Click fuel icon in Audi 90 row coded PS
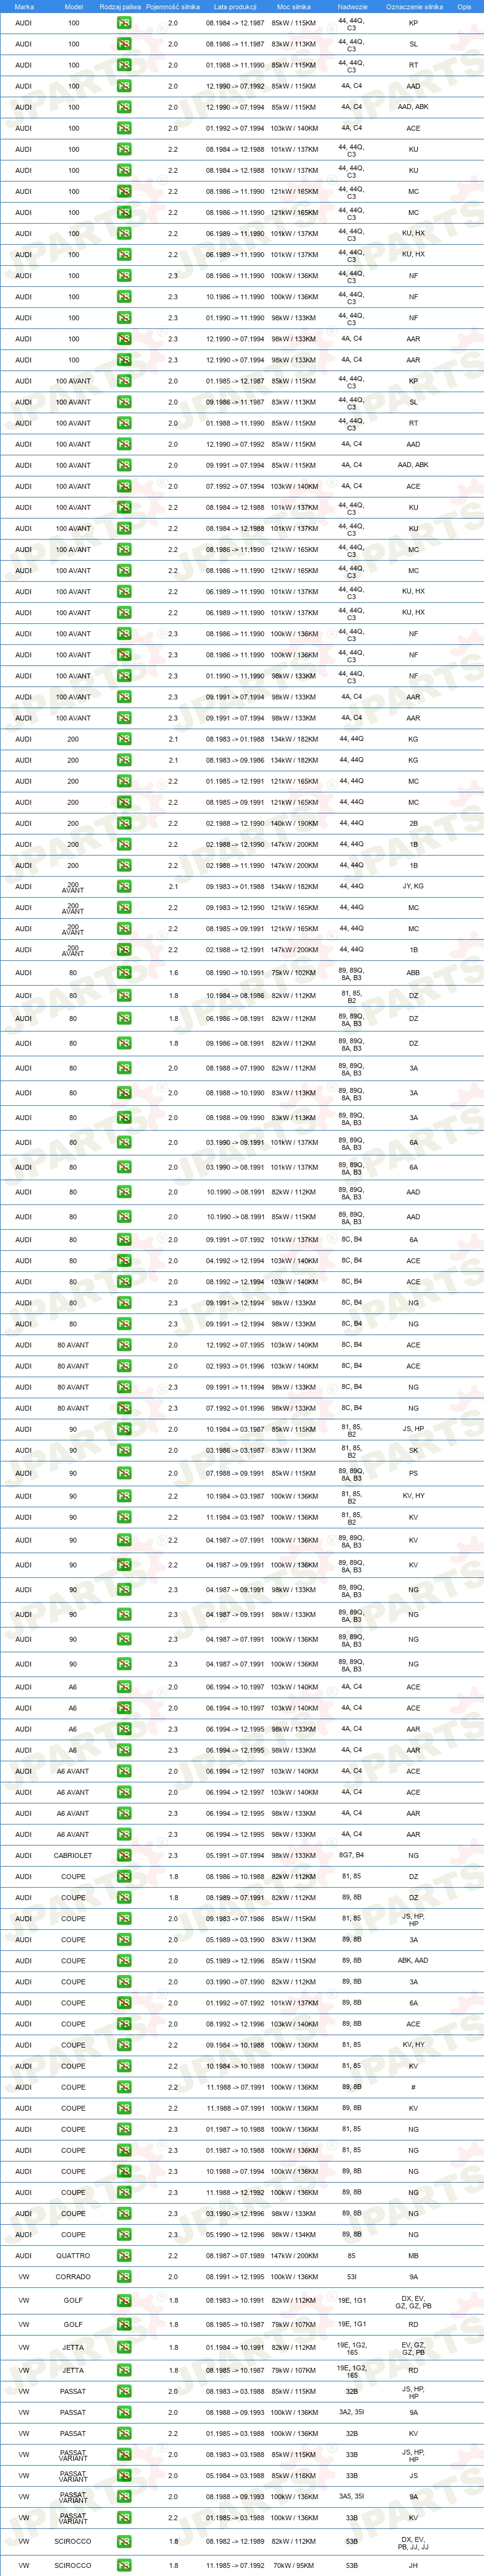 (124, 1473)
